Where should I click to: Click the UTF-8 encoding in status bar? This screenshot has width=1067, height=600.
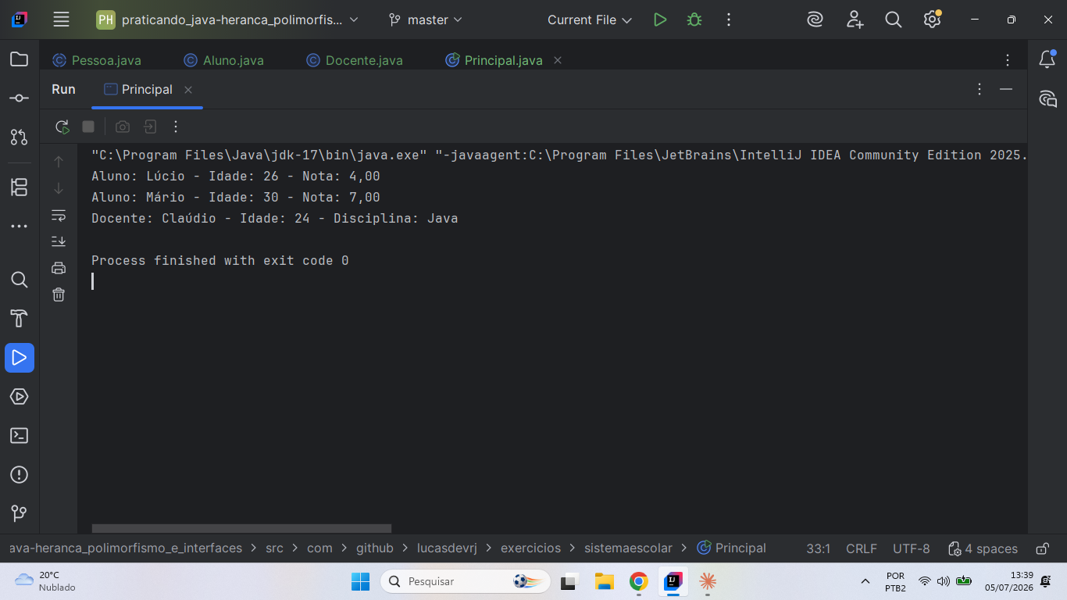912,548
